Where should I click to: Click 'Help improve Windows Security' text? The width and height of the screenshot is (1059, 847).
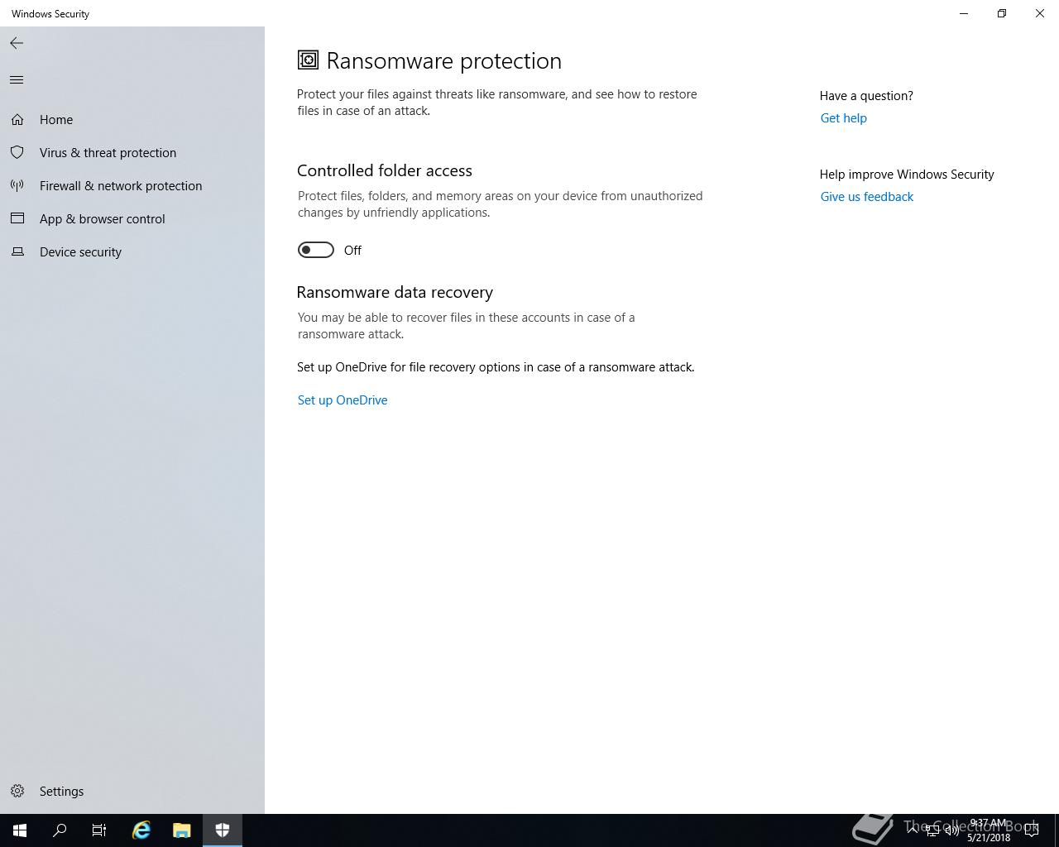click(x=907, y=175)
